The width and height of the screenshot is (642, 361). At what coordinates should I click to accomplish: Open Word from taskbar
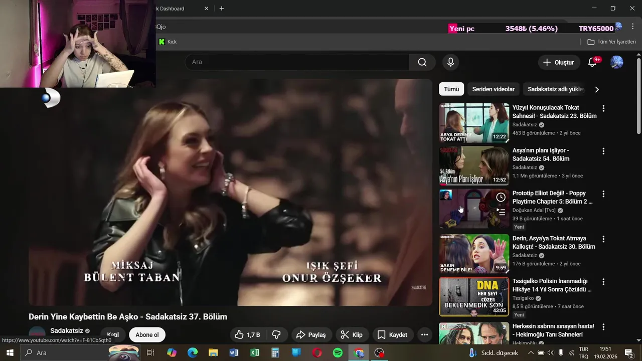tap(234, 353)
